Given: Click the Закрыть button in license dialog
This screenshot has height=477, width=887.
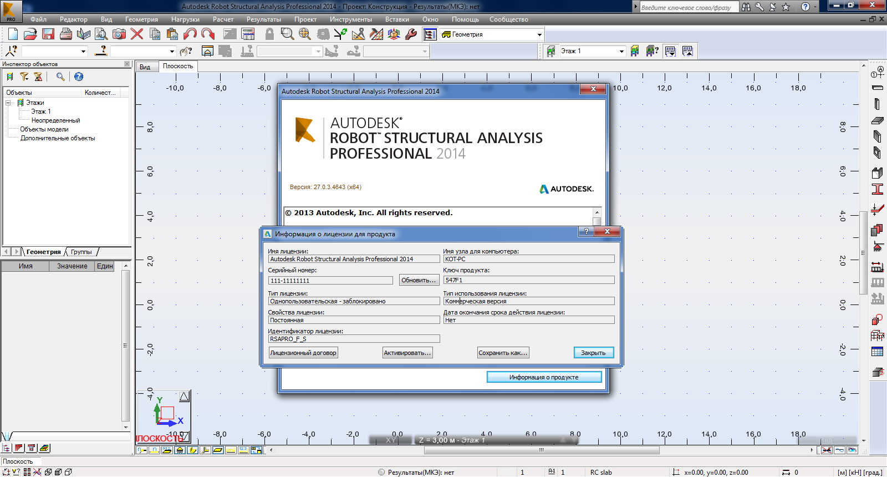Looking at the screenshot, I should pos(594,353).
